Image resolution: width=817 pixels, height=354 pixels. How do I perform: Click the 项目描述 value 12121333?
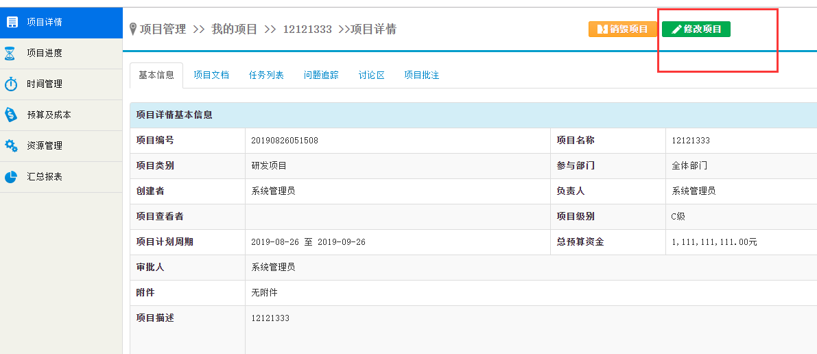(x=270, y=318)
